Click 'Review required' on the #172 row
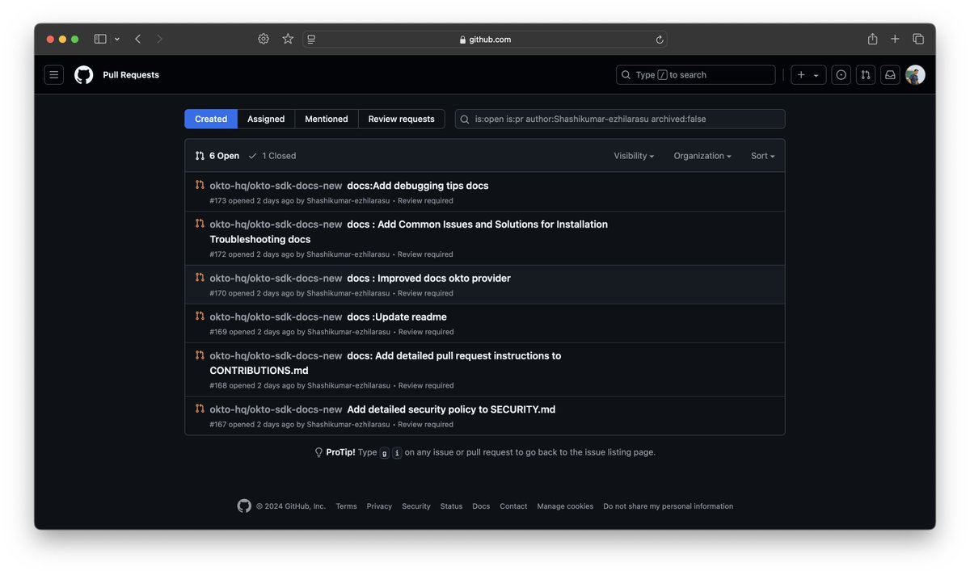The image size is (970, 575). (x=425, y=254)
